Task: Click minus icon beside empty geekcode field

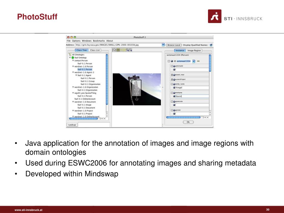Action: (174, 105)
